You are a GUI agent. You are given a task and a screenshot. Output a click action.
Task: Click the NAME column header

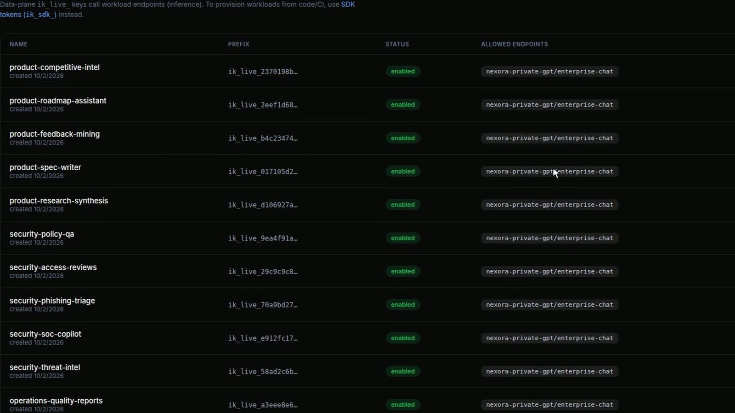18,45
